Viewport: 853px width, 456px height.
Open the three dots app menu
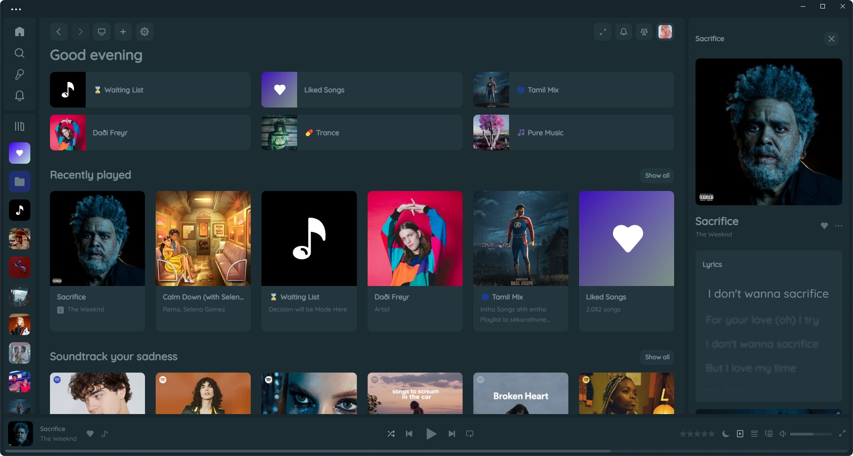16,9
